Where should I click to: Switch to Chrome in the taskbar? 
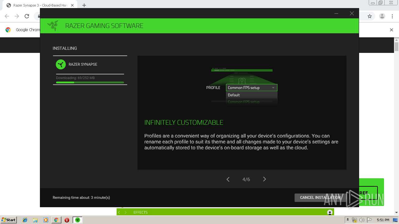pyautogui.click(x=56, y=220)
